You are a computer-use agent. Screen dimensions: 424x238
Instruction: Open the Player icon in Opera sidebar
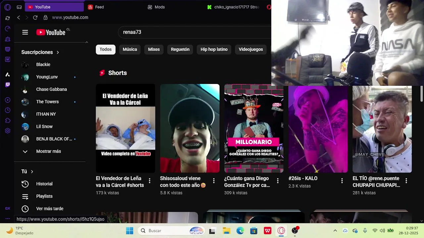click(8, 100)
